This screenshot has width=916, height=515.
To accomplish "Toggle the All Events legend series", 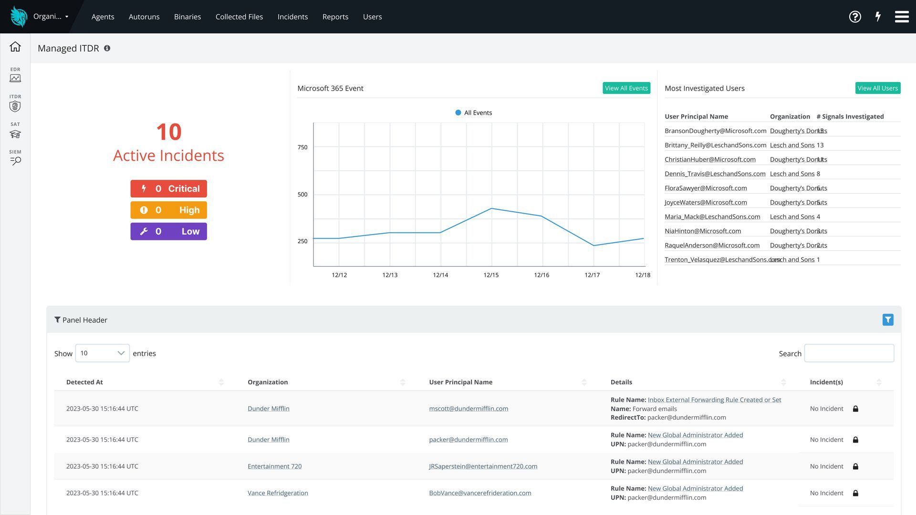I will tap(473, 113).
